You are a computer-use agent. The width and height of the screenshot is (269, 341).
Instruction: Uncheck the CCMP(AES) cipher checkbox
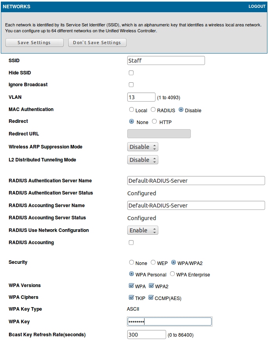pyautogui.click(x=151, y=298)
